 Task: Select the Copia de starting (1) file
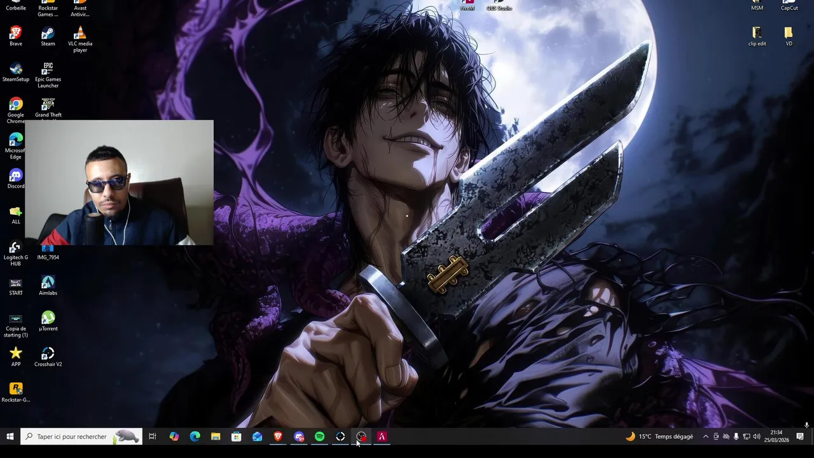pos(16,324)
